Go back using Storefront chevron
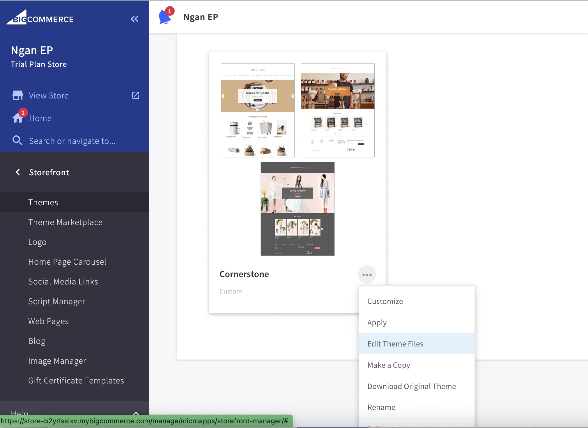The image size is (588, 428). tap(18, 172)
